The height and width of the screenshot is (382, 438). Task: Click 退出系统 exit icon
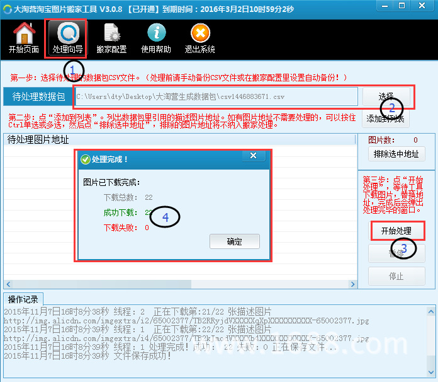[x=199, y=38]
